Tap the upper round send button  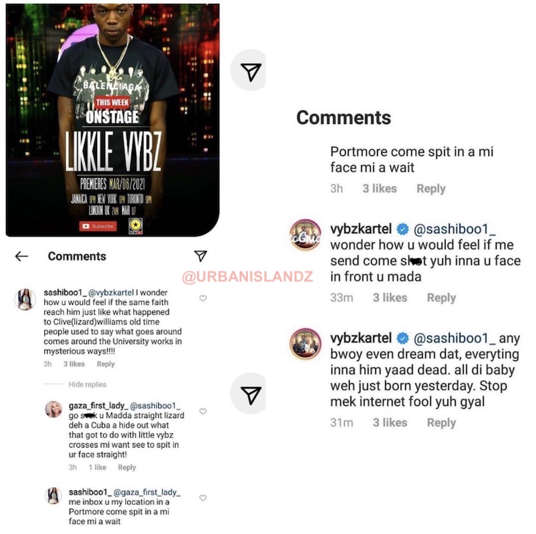click(x=249, y=71)
